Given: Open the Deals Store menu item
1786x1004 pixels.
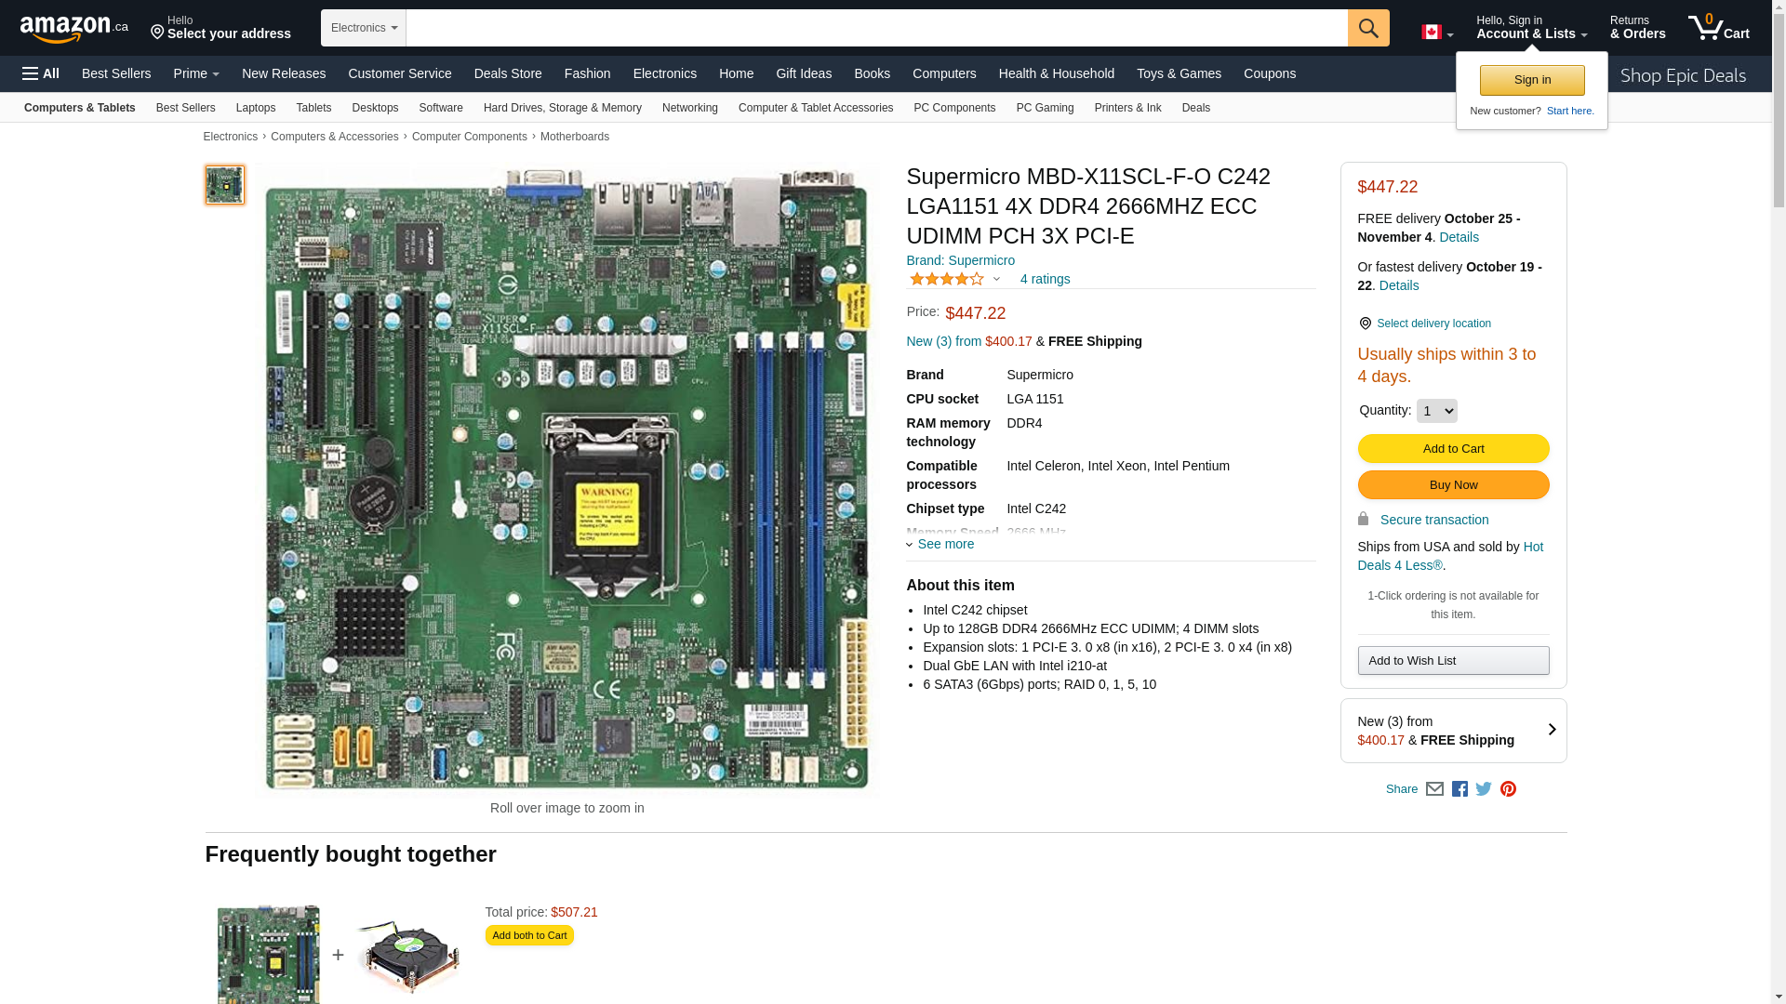Looking at the screenshot, I should click(x=508, y=73).
